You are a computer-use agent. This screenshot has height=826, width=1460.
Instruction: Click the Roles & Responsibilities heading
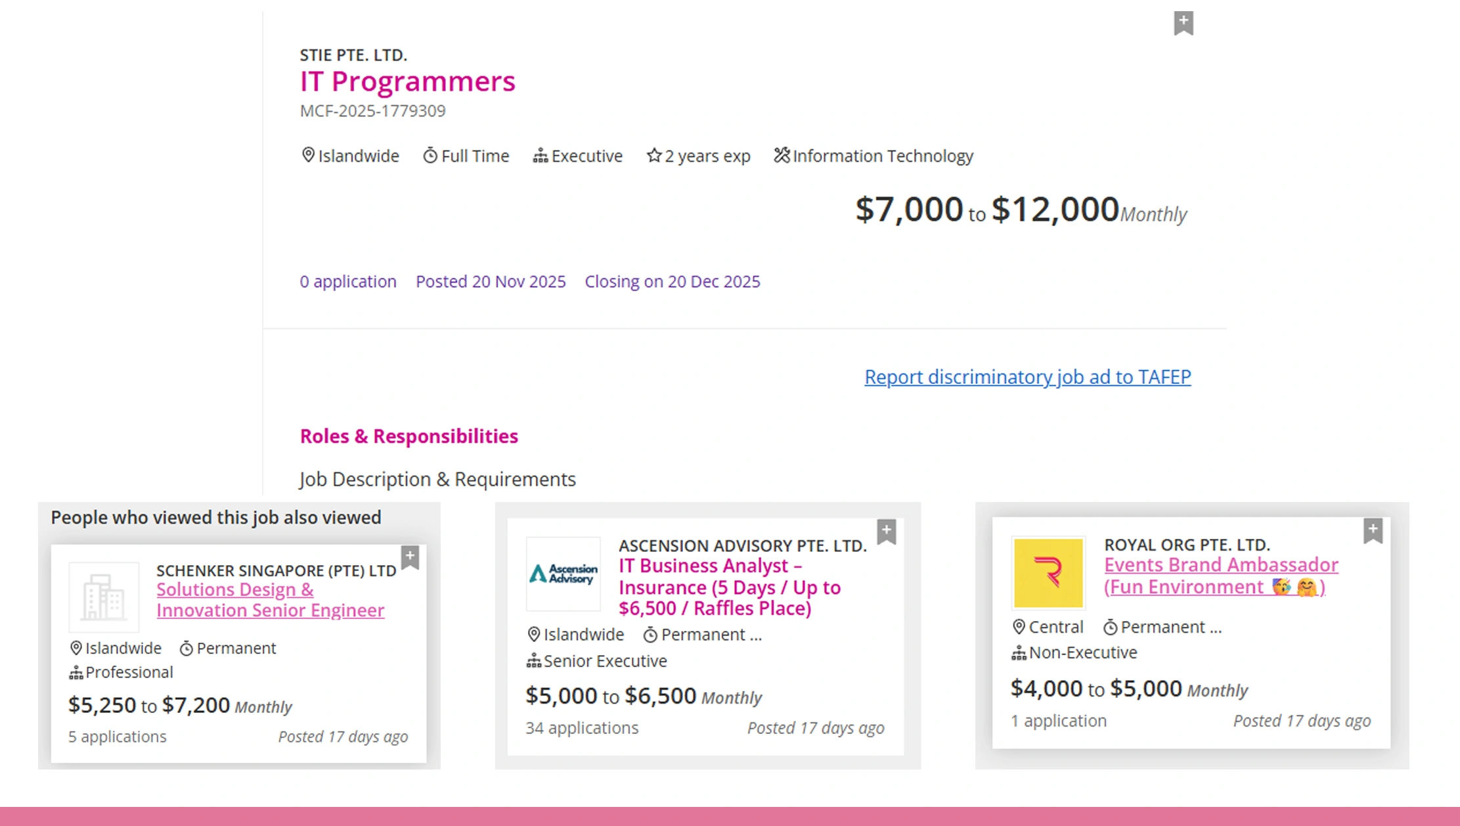pyautogui.click(x=409, y=436)
